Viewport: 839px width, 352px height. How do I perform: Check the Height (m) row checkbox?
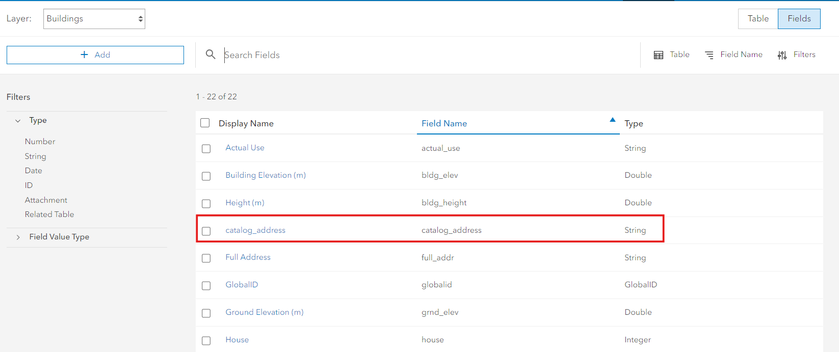[x=206, y=204]
